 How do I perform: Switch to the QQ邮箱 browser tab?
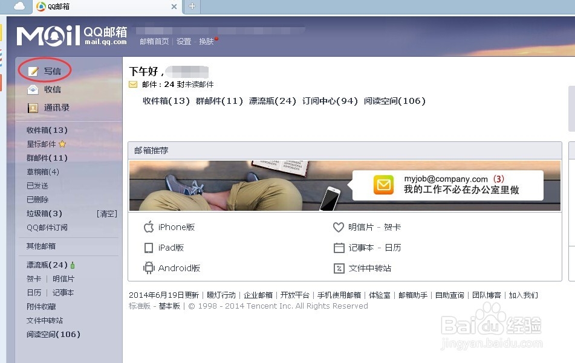click(x=57, y=7)
